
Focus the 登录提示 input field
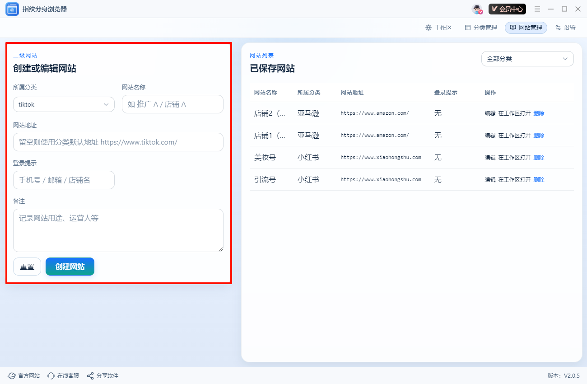click(x=64, y=180)
